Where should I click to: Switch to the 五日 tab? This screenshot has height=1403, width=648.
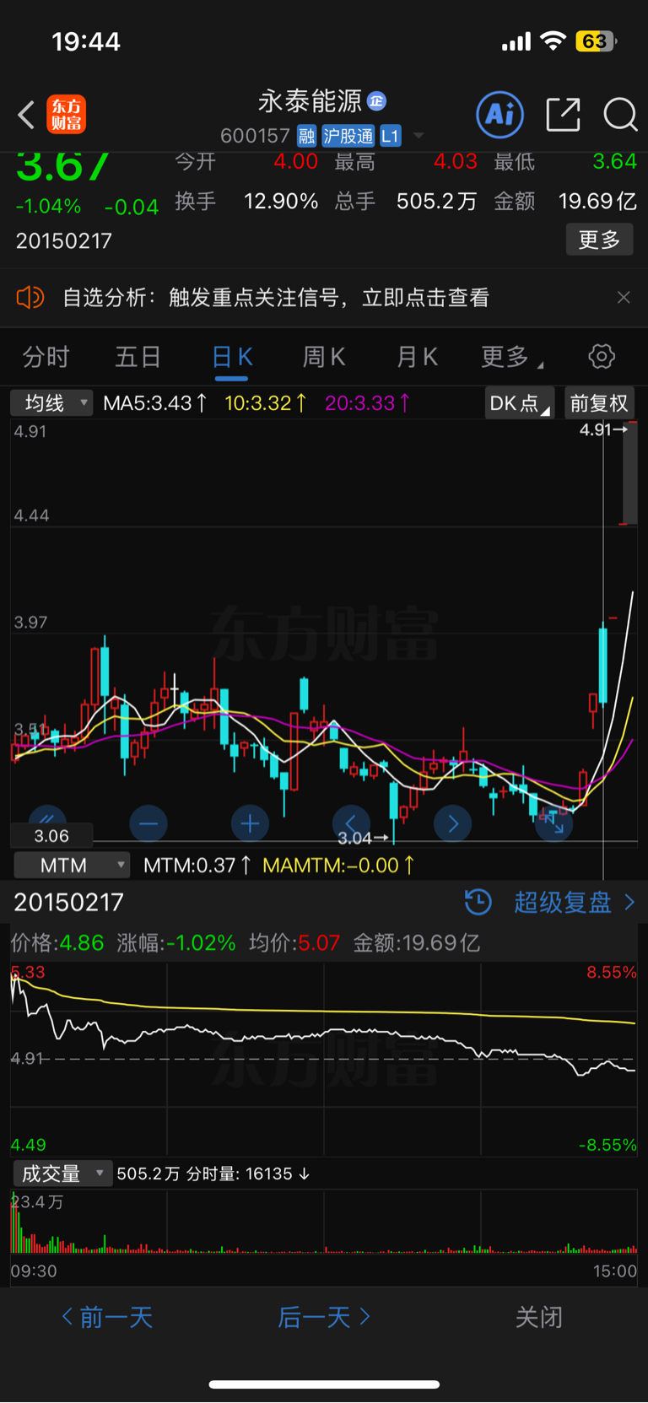tap(138, 357)
